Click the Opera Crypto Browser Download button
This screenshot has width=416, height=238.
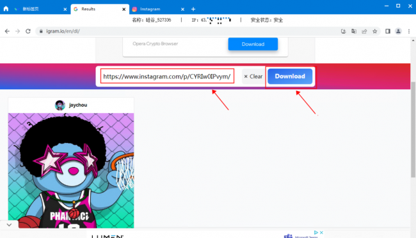pyautogui.click(x=253, y=44)
